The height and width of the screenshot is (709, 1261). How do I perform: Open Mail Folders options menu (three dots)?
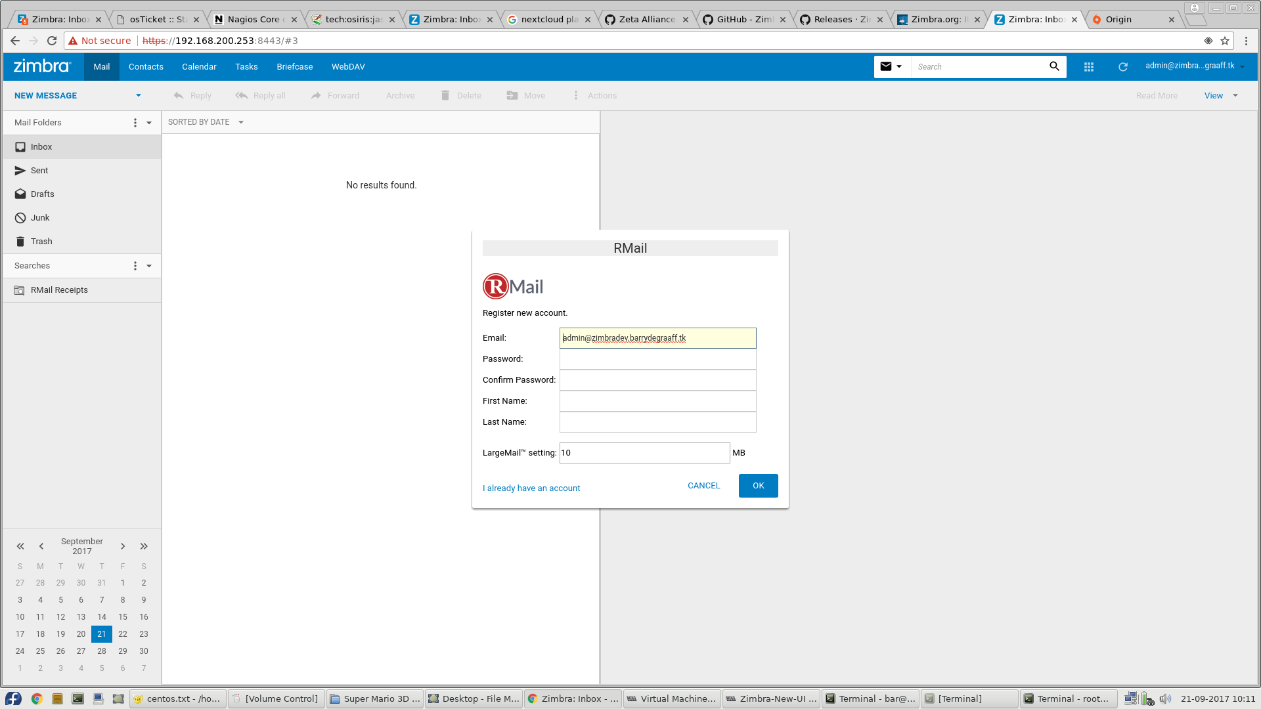tap(135, 123)
